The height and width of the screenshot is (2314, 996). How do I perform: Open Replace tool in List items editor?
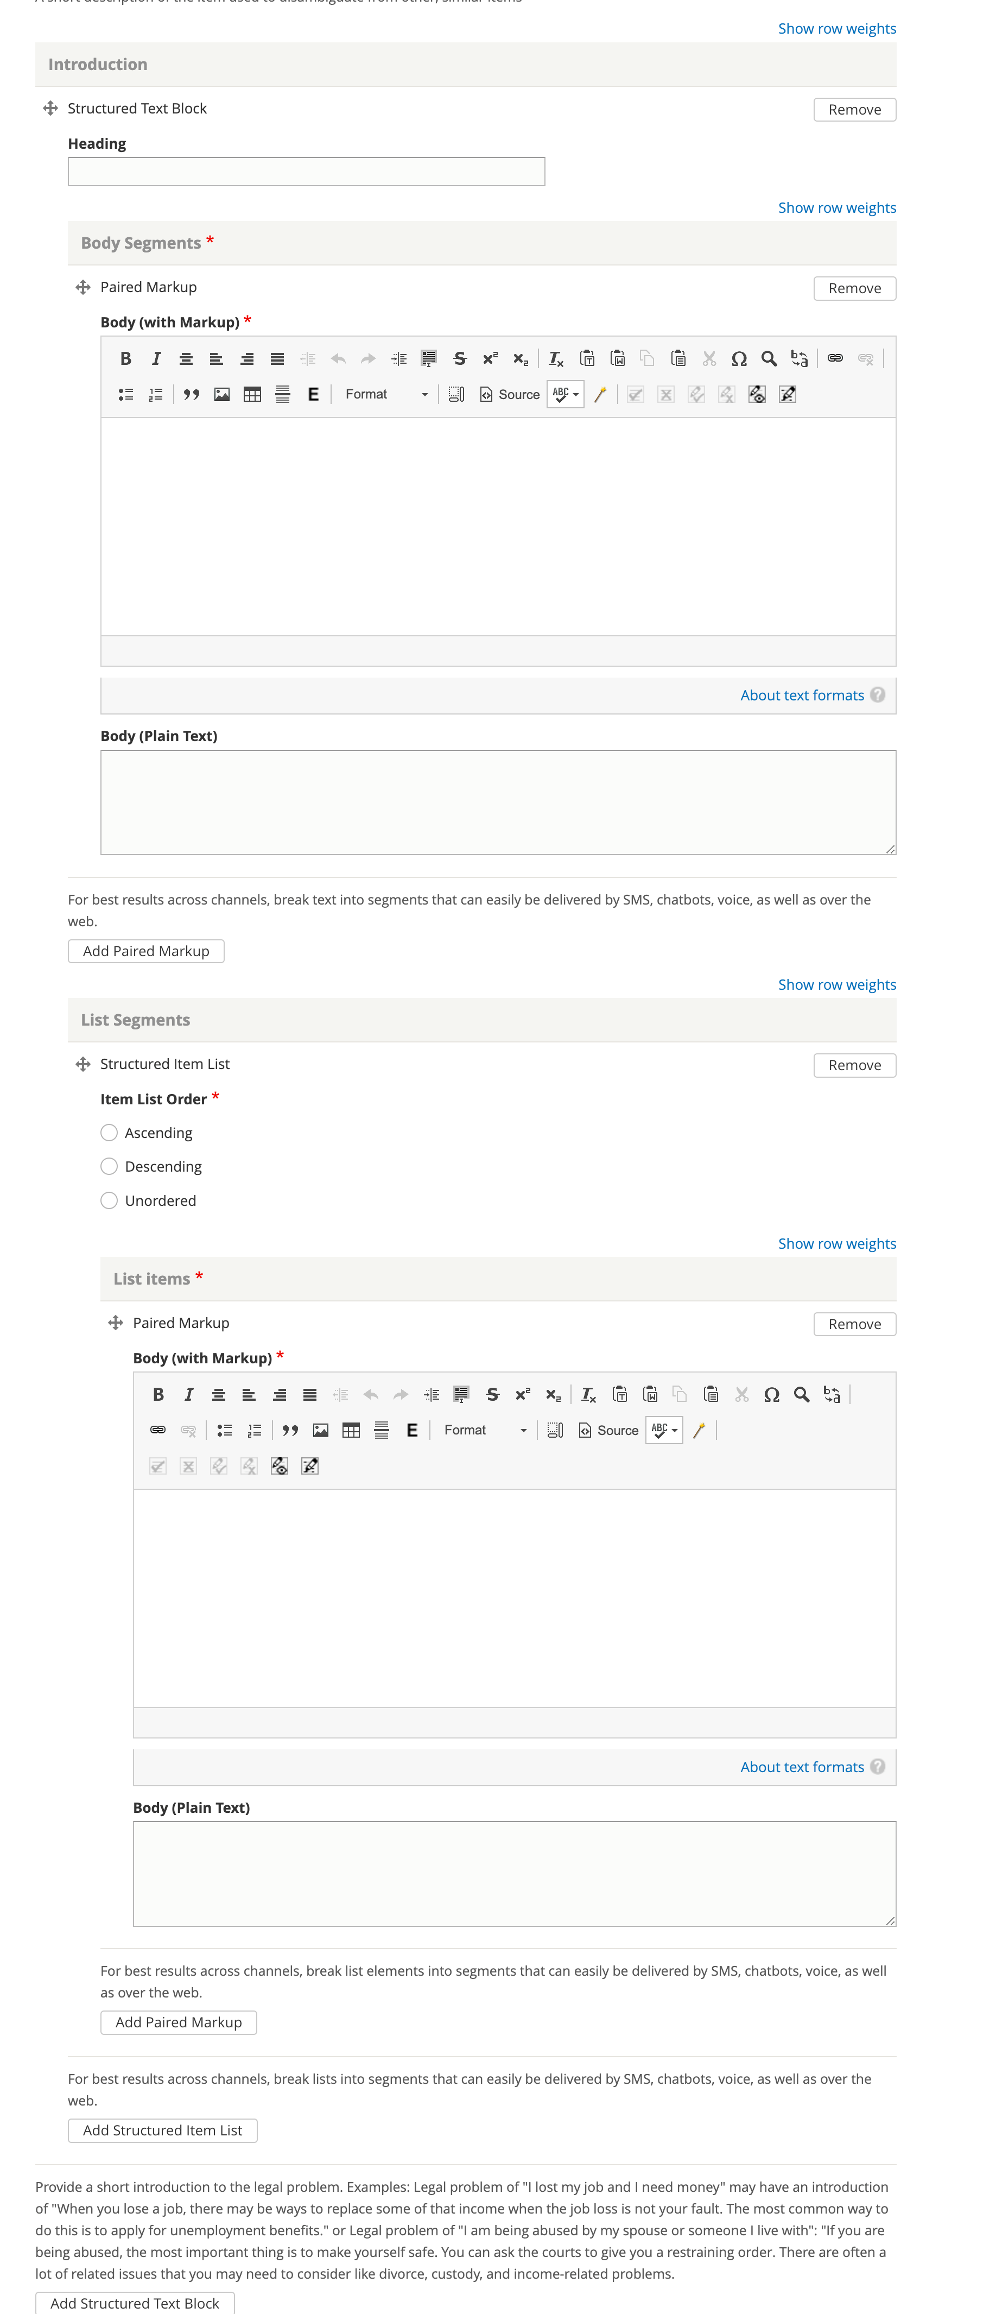[833, 1394]
